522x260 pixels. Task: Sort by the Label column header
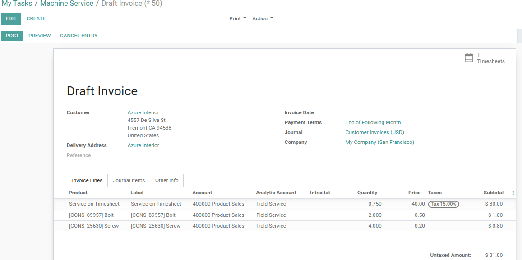pos(137,193)
